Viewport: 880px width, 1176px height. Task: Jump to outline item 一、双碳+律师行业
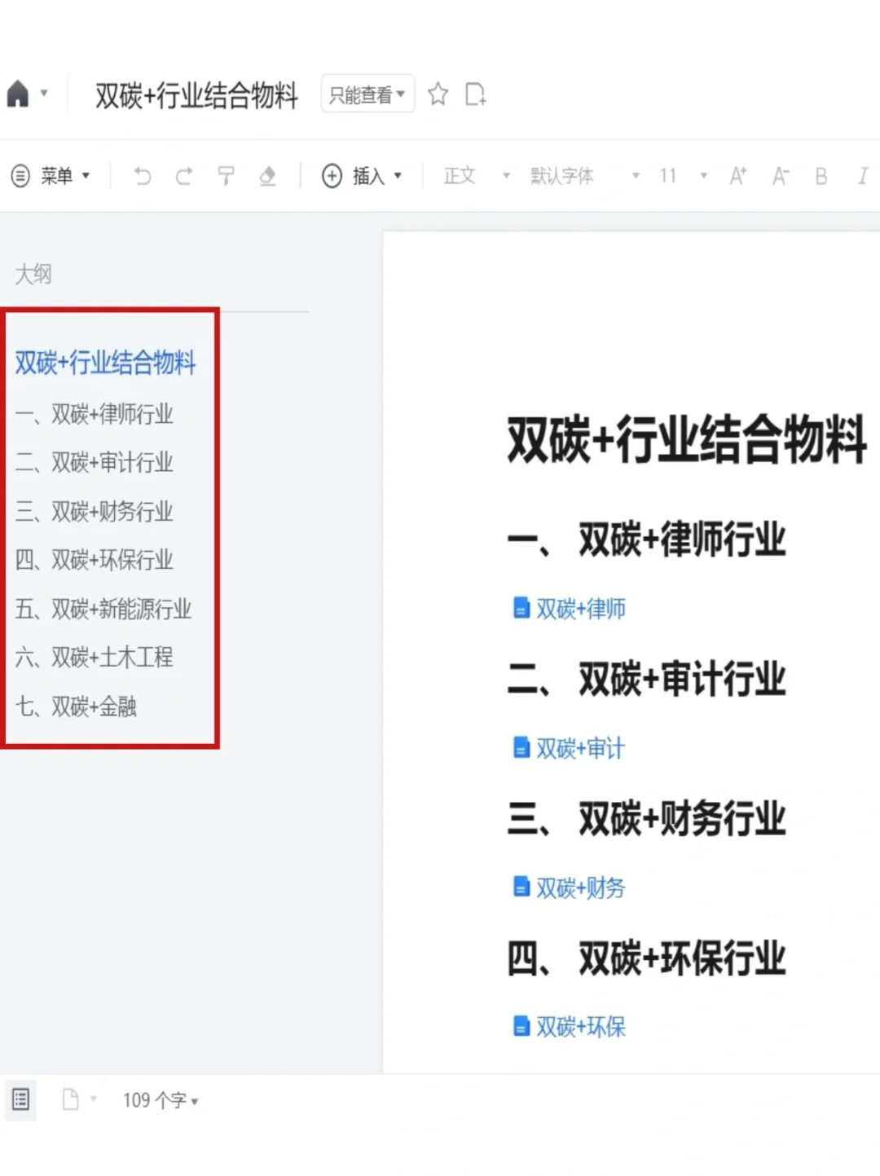(94, 414)
